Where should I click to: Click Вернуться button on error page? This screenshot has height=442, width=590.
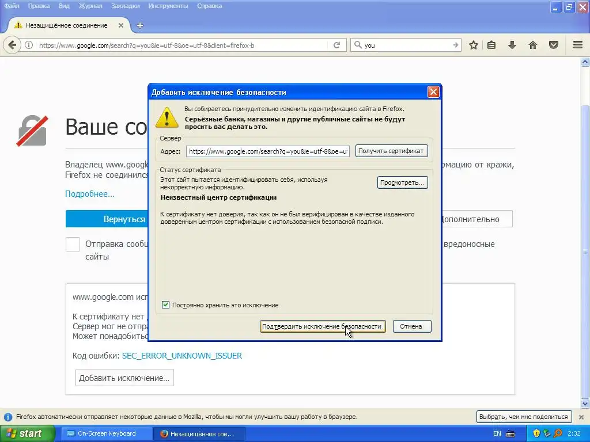point(107,219)
